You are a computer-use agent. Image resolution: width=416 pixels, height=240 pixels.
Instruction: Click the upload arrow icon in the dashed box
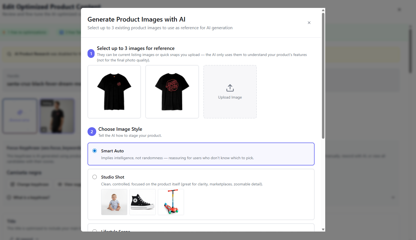tap(230, 88)
